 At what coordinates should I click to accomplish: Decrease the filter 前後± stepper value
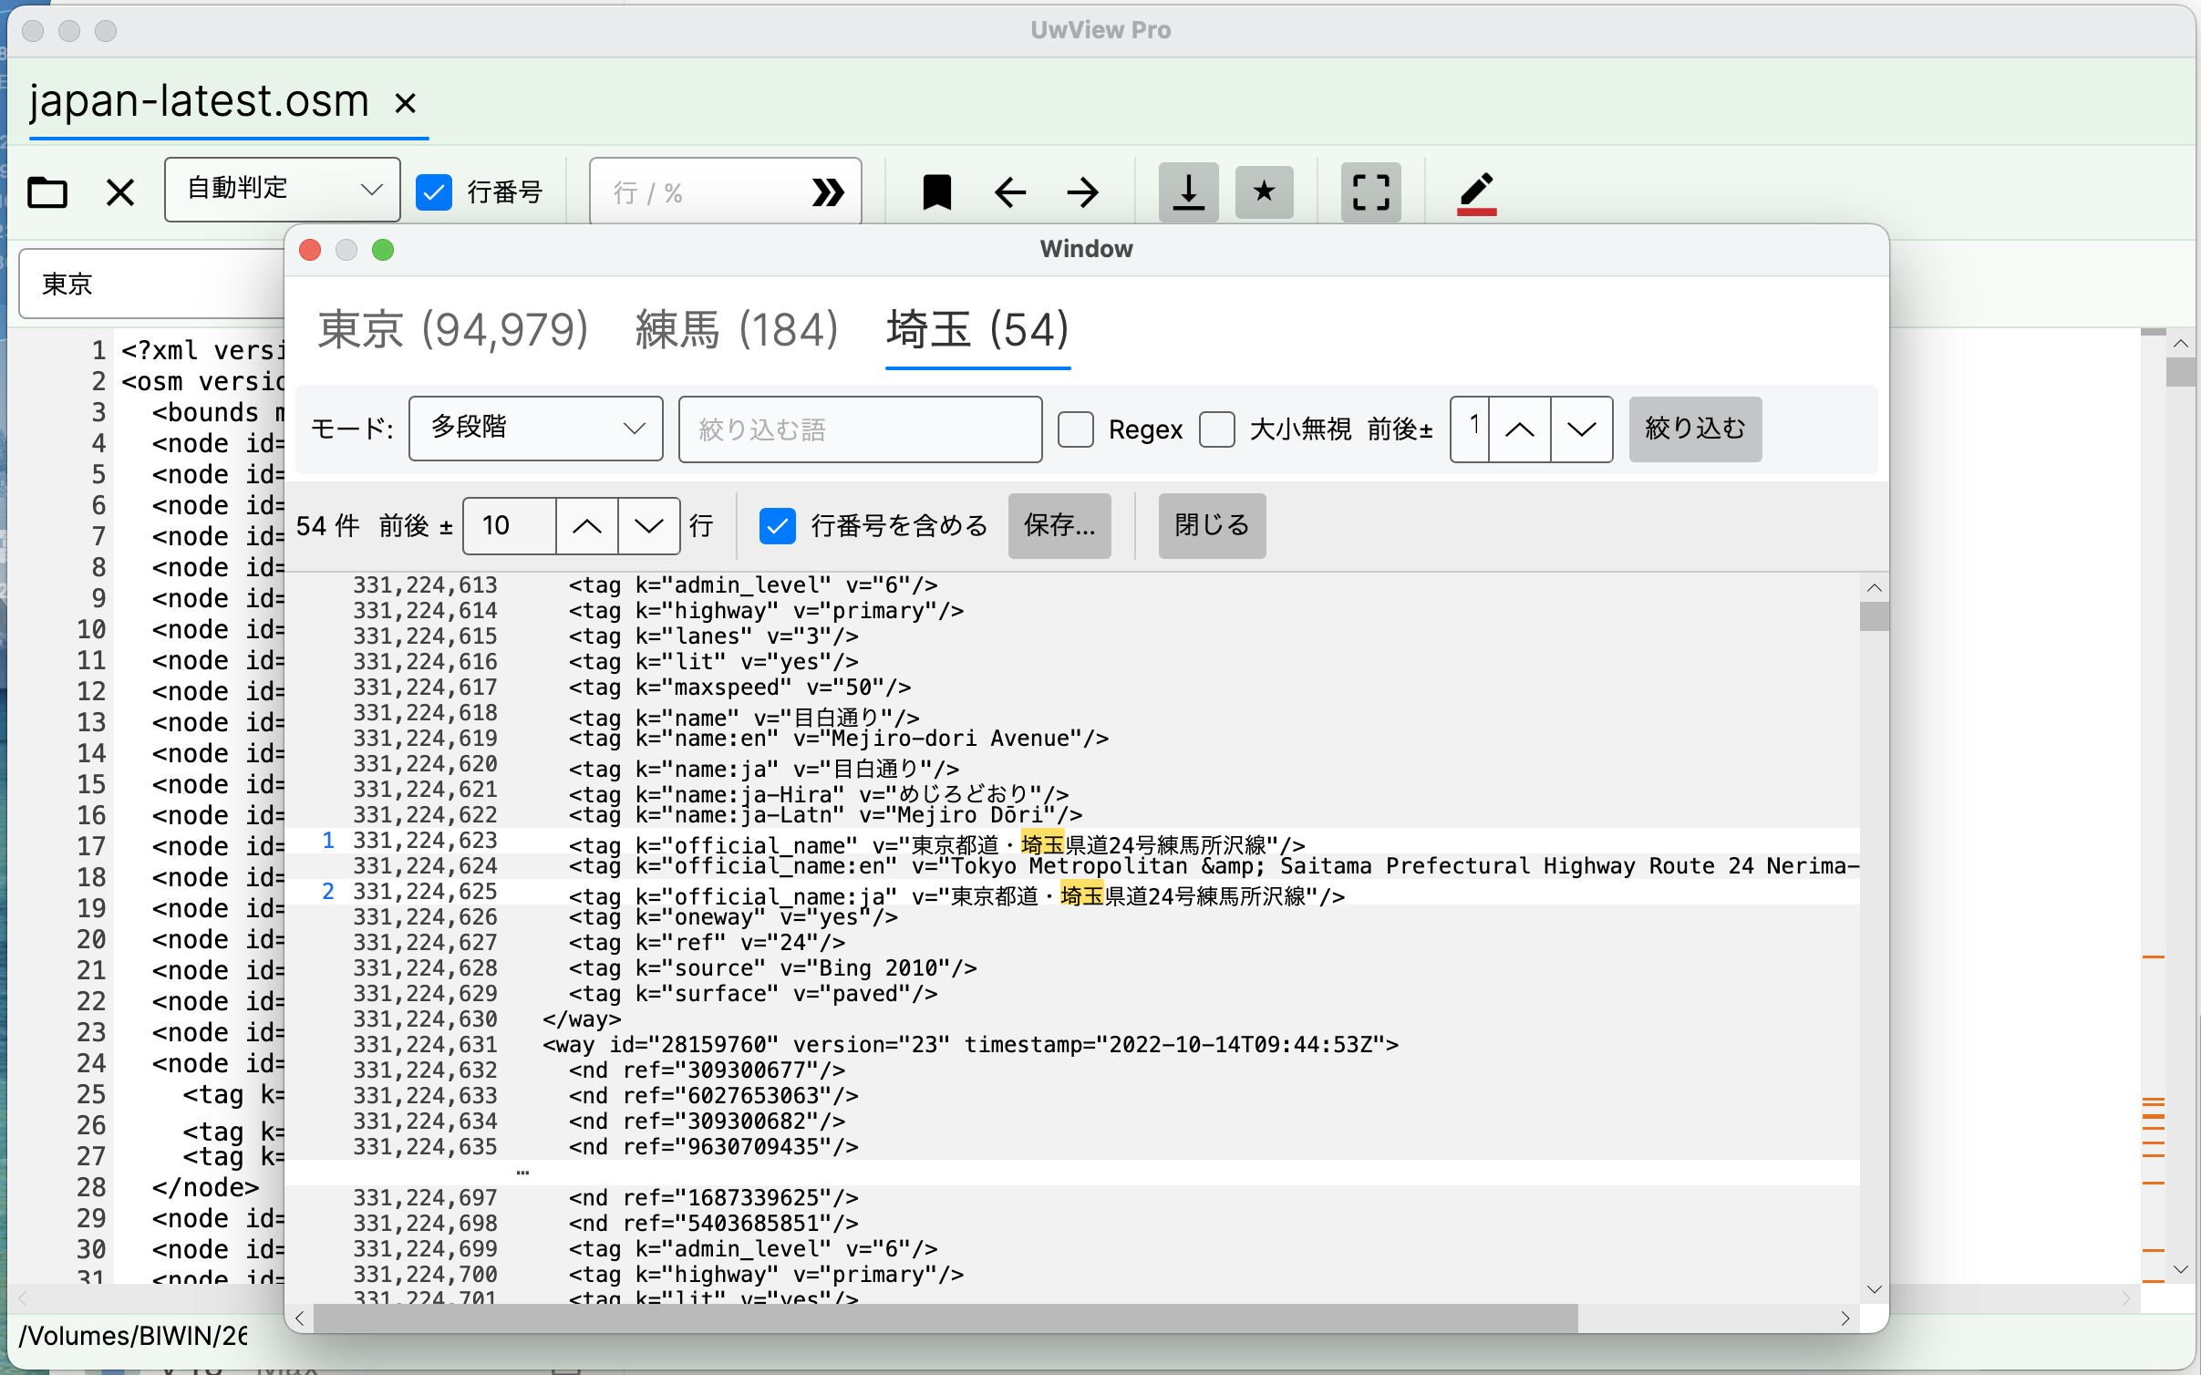(1581, 429)
